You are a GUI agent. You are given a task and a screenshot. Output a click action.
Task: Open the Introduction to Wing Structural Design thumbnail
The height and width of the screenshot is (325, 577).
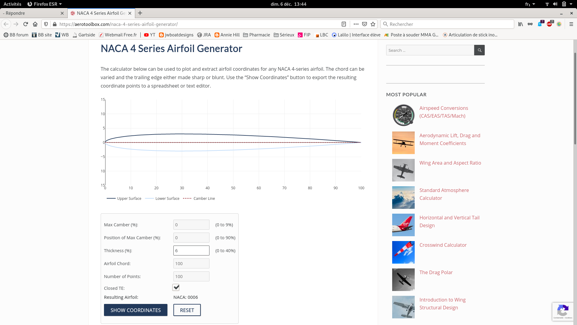tap(403, 307)
